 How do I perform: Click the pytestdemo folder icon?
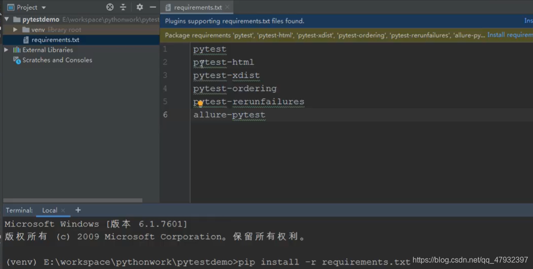pos(17,19)
